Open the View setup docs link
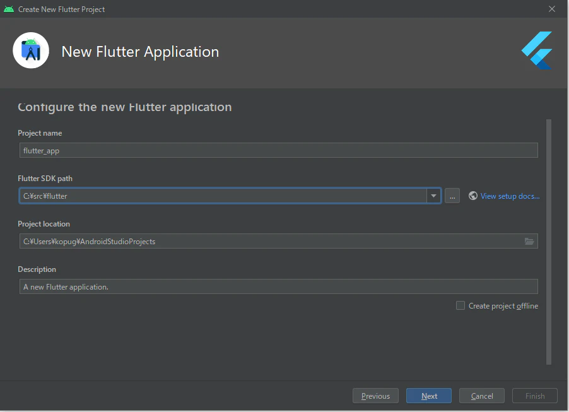Screen dimensions: 569x412 pyautogui.click(x=510, y=196)
